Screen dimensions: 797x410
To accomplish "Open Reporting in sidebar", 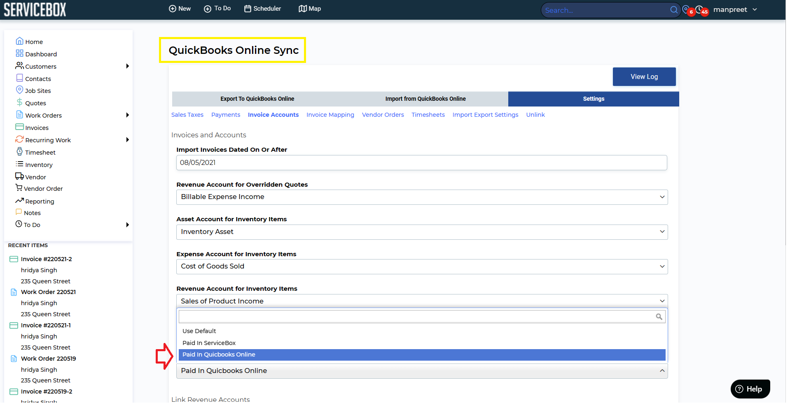I will pyautogui.click(x=35, y=201).
